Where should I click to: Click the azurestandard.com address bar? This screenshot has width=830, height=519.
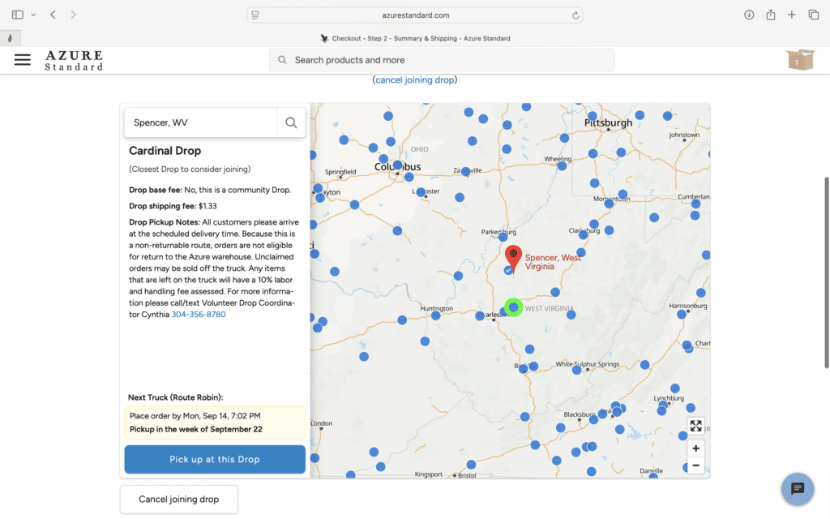point(415,15)
